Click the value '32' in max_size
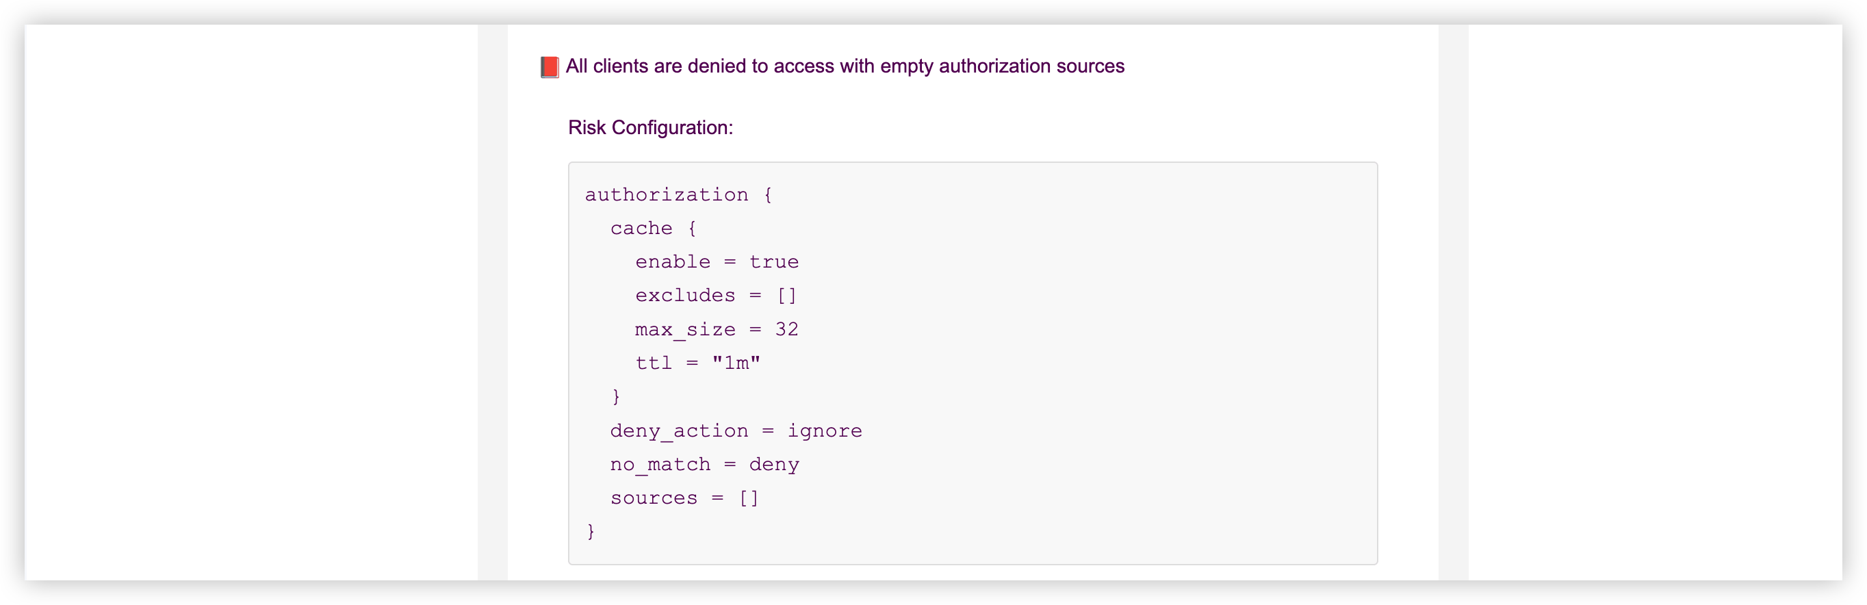1867x605 pixels. [x=786, y=329]
